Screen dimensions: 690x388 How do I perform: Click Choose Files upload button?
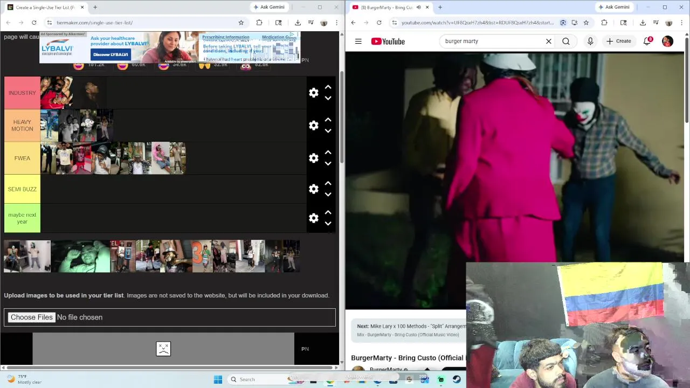pyautogui.click(x=32, y=317)
